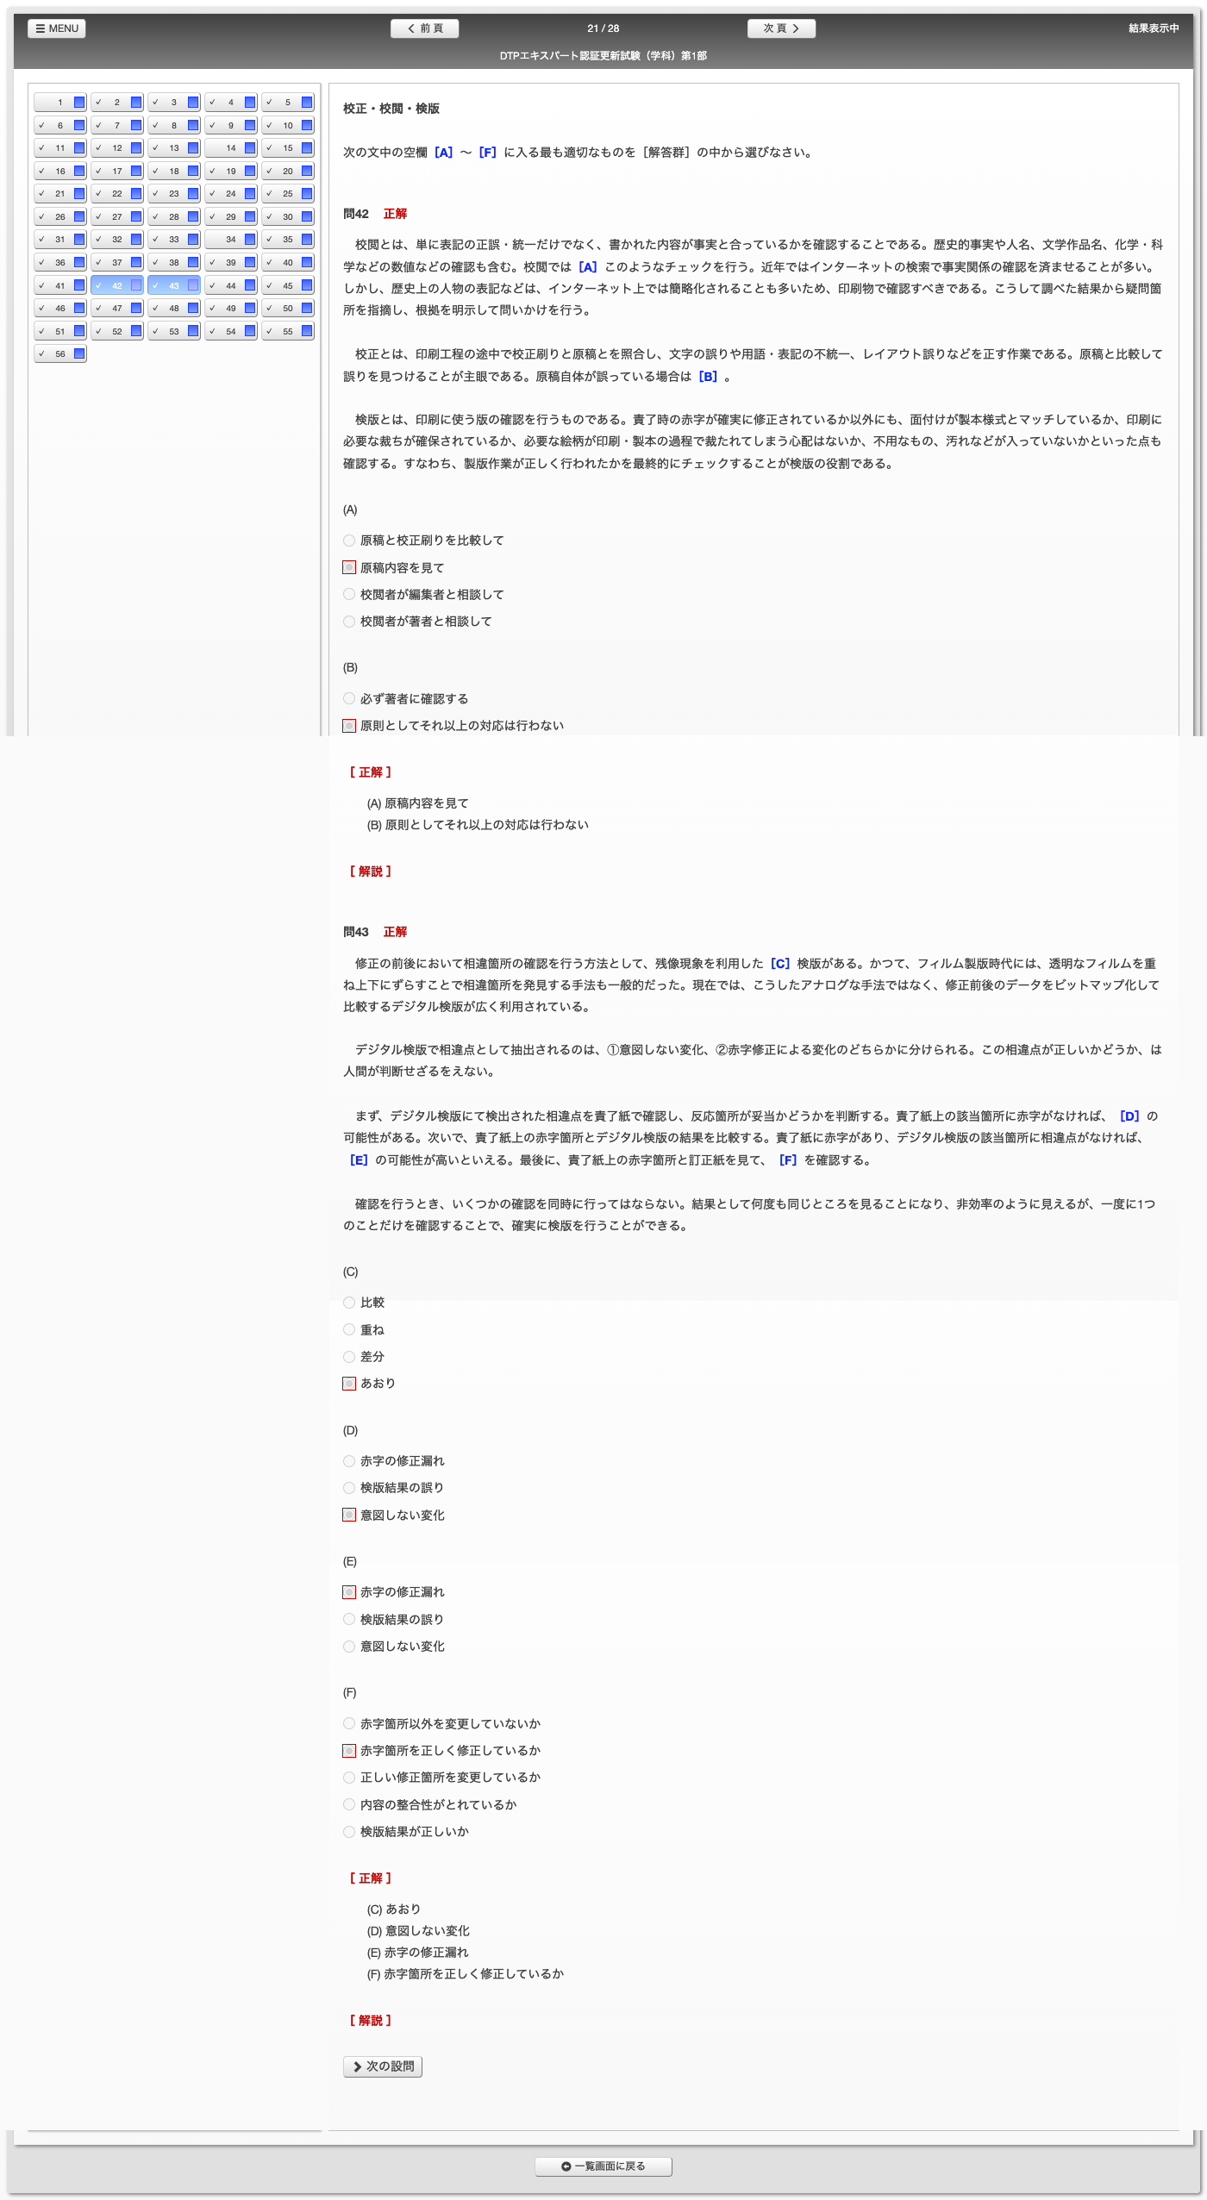The image size is (1207, 2200).
Task: Click the blue flag square beside question 1
Action: coord(79,103)
